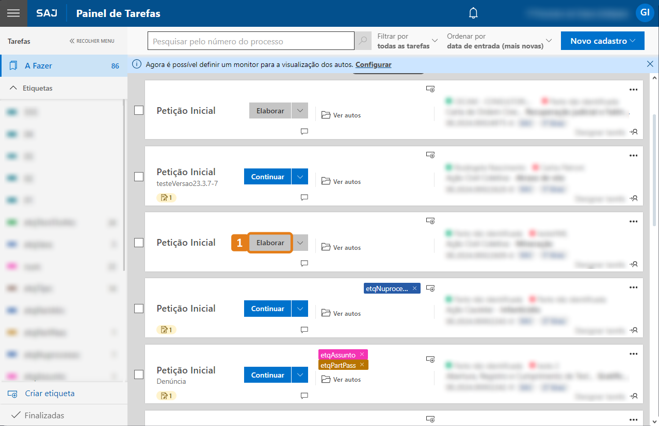Expand the Filtrar por dropdown
The height and width of the screenshot is (426, 659).
[408, 41]
